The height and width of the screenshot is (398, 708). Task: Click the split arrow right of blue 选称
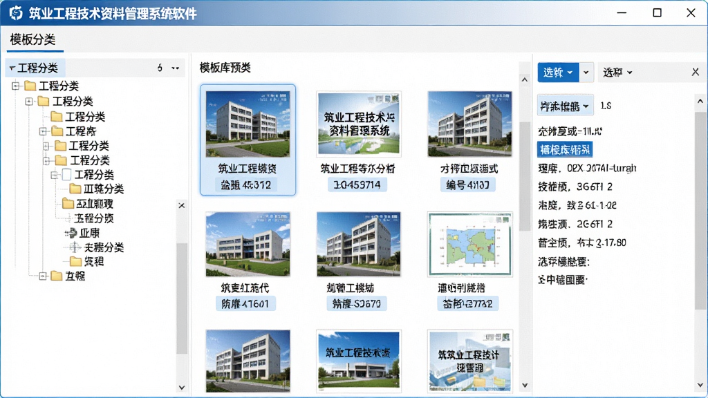pyautogui.click(x=586, y=72)
